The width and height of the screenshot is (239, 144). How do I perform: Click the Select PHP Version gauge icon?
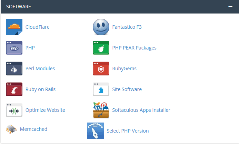point(96,131)
